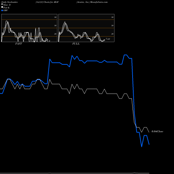Select the 'Fast K' legend label
Screen dimensions: 174x174
[7, 8]
